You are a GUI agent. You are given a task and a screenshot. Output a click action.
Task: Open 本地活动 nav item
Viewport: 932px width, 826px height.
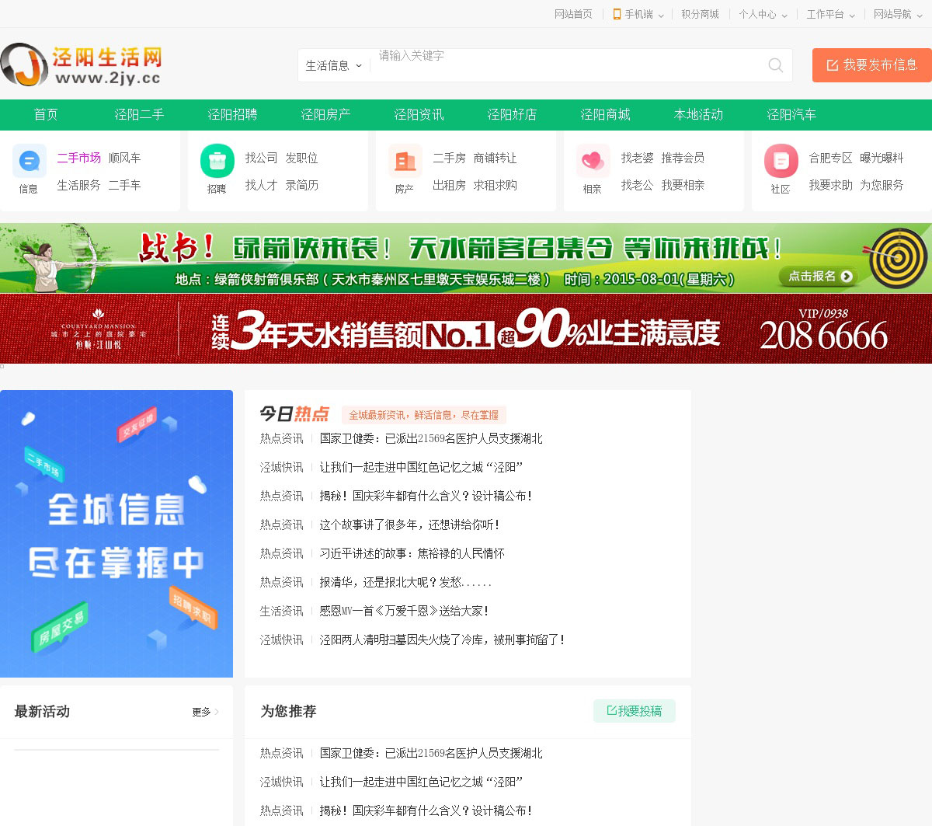698,115
